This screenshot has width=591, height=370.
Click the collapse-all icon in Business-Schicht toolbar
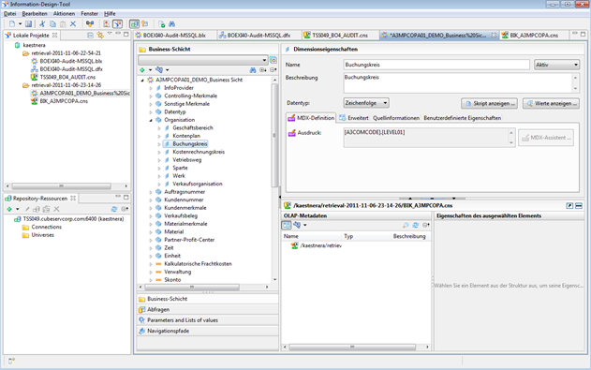coord(273,70)
